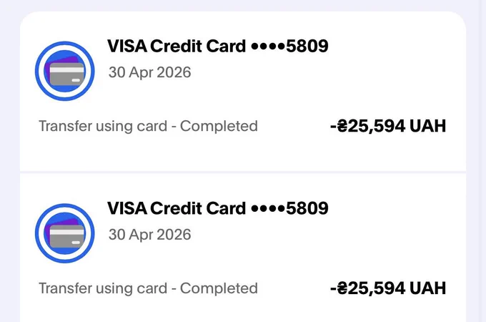Click the credit card icon in the top transaction
486x322 pixels.
pyautogui.click(x=65, y=71)
